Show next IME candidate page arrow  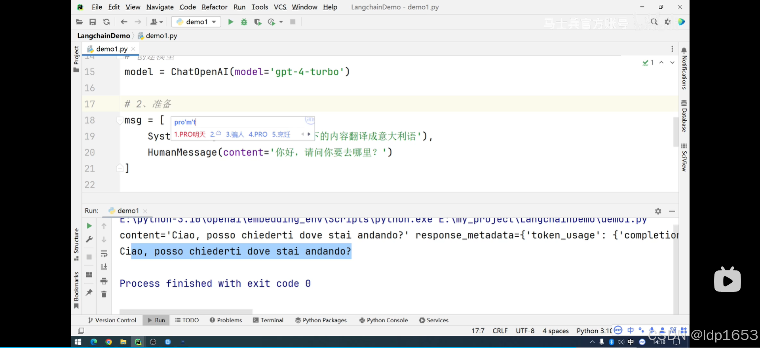309,134
